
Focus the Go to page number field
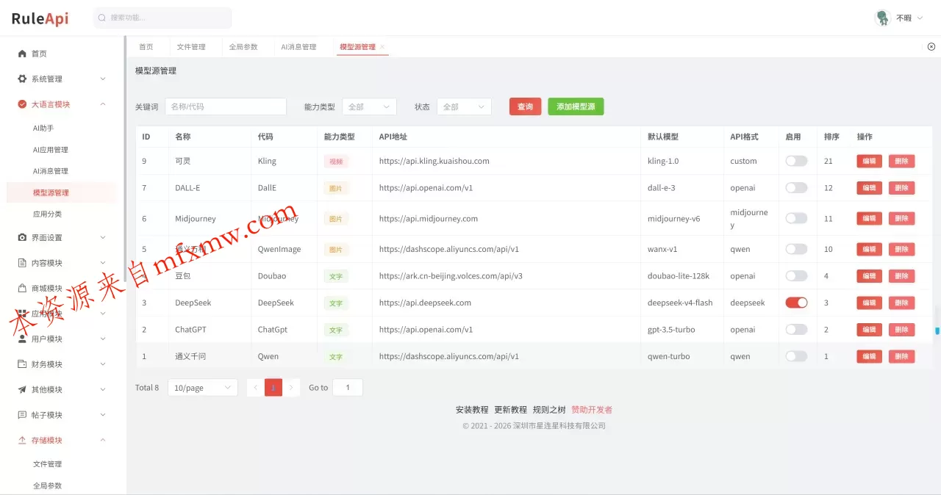click(348, 387)
